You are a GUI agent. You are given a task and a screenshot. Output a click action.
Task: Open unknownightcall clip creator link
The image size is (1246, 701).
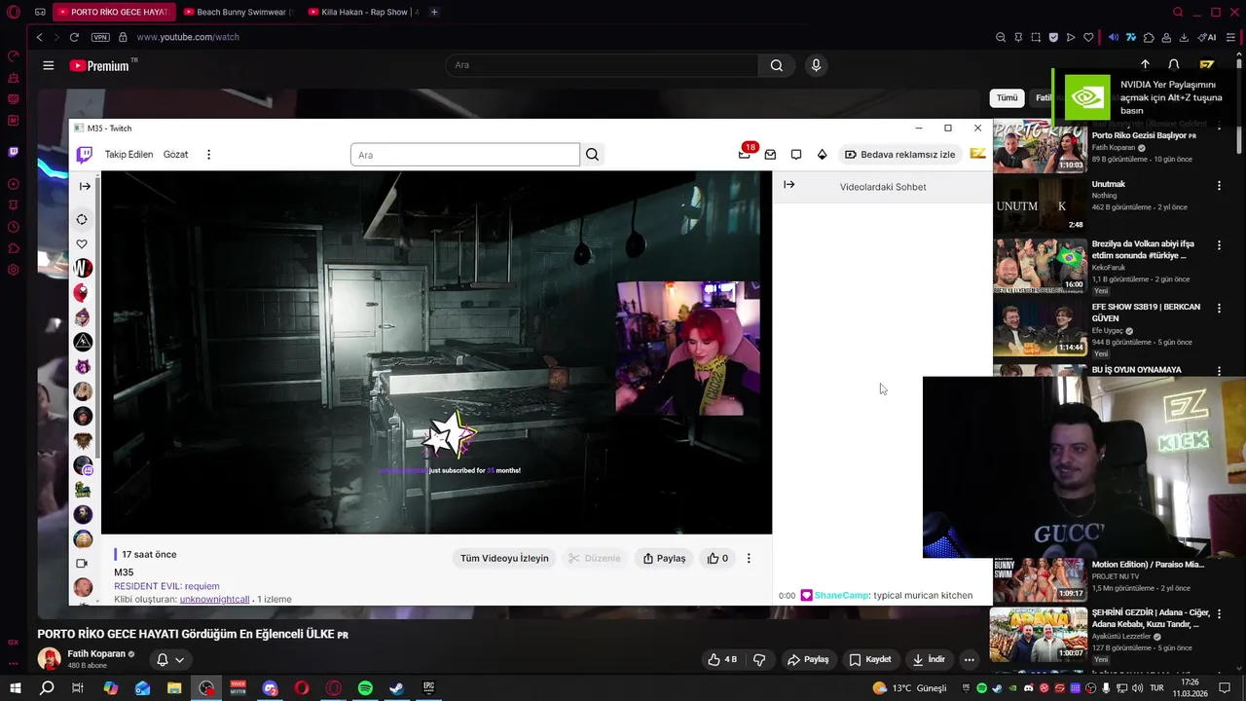(x=214, y=599)
